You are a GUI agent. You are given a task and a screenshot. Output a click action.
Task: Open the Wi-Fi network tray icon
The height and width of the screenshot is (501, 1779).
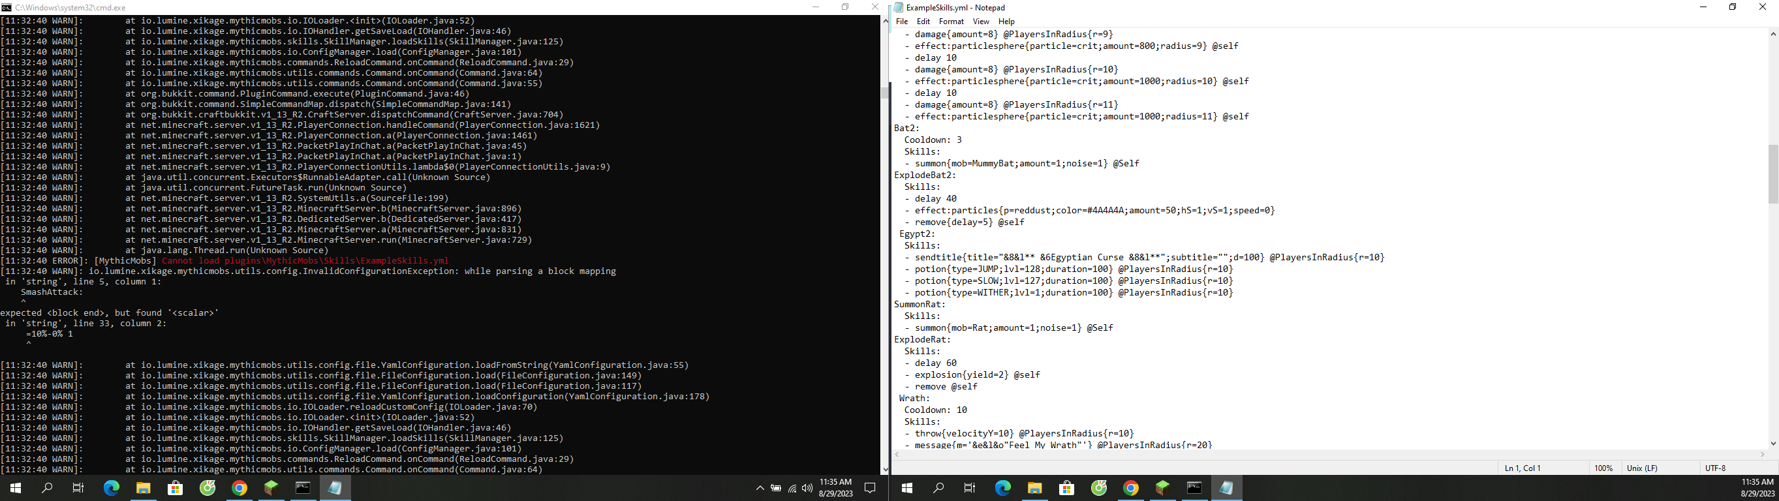pos(792,489)
